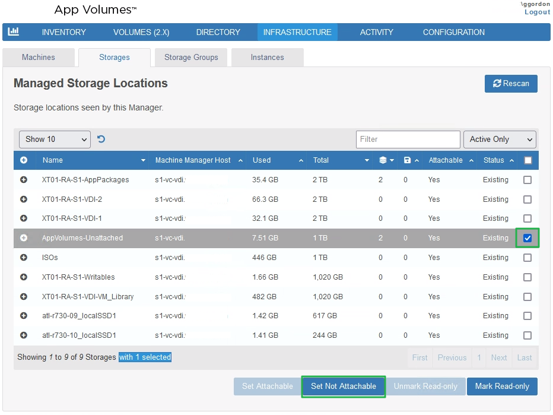This screenshot has height=415, width=553.
Task: Click the plus icon in the table header
Action: click(23, 160)
